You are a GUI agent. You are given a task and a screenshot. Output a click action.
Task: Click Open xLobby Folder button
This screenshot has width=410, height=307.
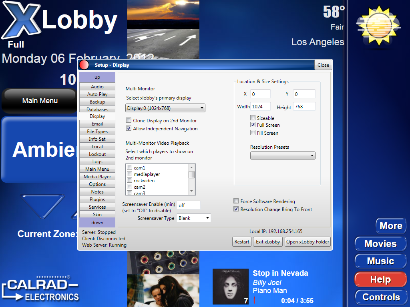(307, 242)
